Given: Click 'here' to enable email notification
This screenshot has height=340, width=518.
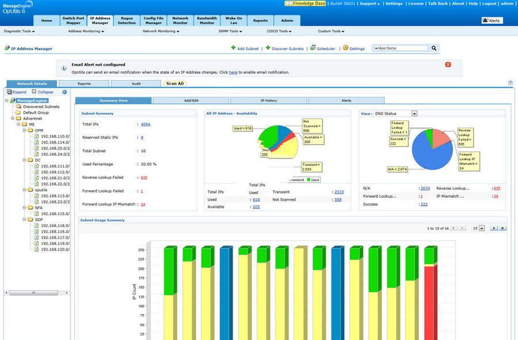Looking at the screenshot, I should 233,72.
